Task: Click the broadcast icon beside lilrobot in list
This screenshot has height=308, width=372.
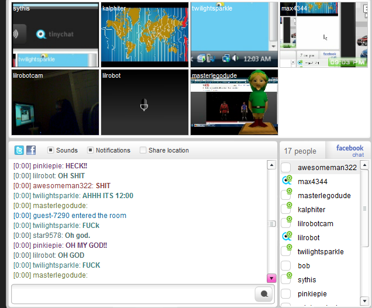Action: pos(287,237)
